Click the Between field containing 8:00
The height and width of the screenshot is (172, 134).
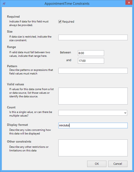pyautogui.click(x=91, y=53)
